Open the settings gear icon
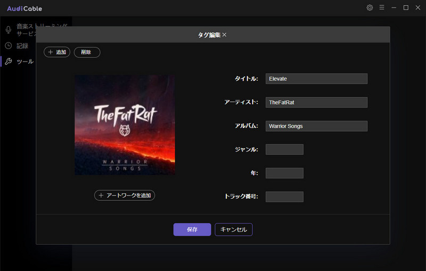This screenshot has width=426, height=271. (370, 7)
